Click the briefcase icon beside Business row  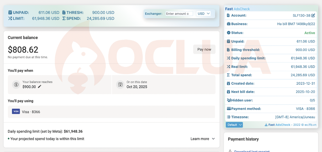[229, 24]
